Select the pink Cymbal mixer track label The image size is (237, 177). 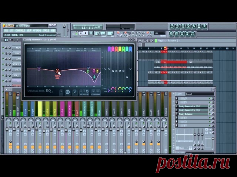(x=62, y=109)
